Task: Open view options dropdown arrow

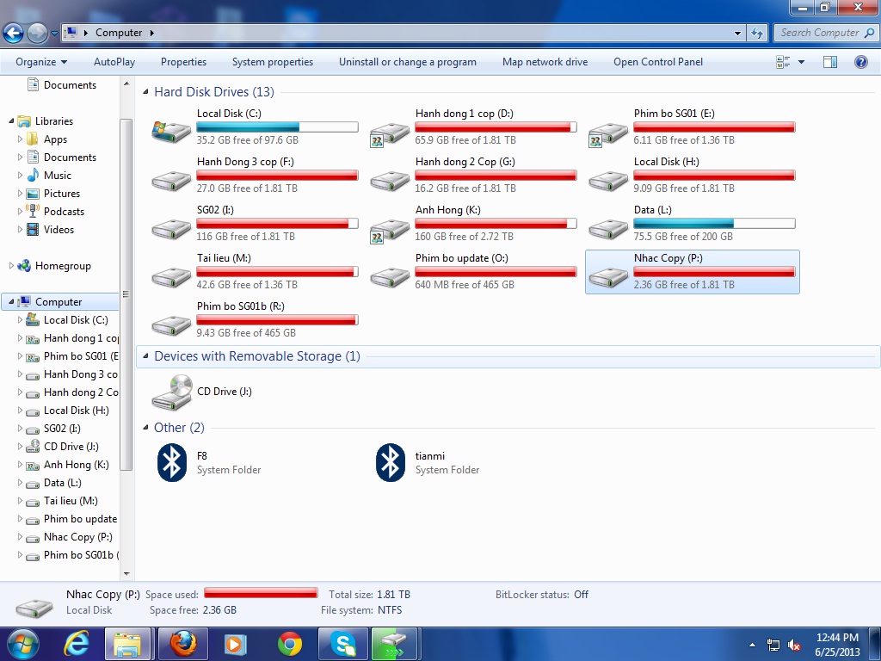Action: 801,62
